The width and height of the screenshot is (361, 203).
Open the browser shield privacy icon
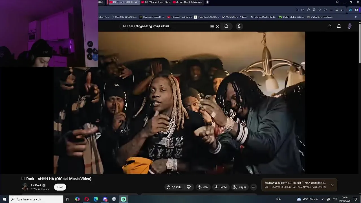click(x=308, y=10)
